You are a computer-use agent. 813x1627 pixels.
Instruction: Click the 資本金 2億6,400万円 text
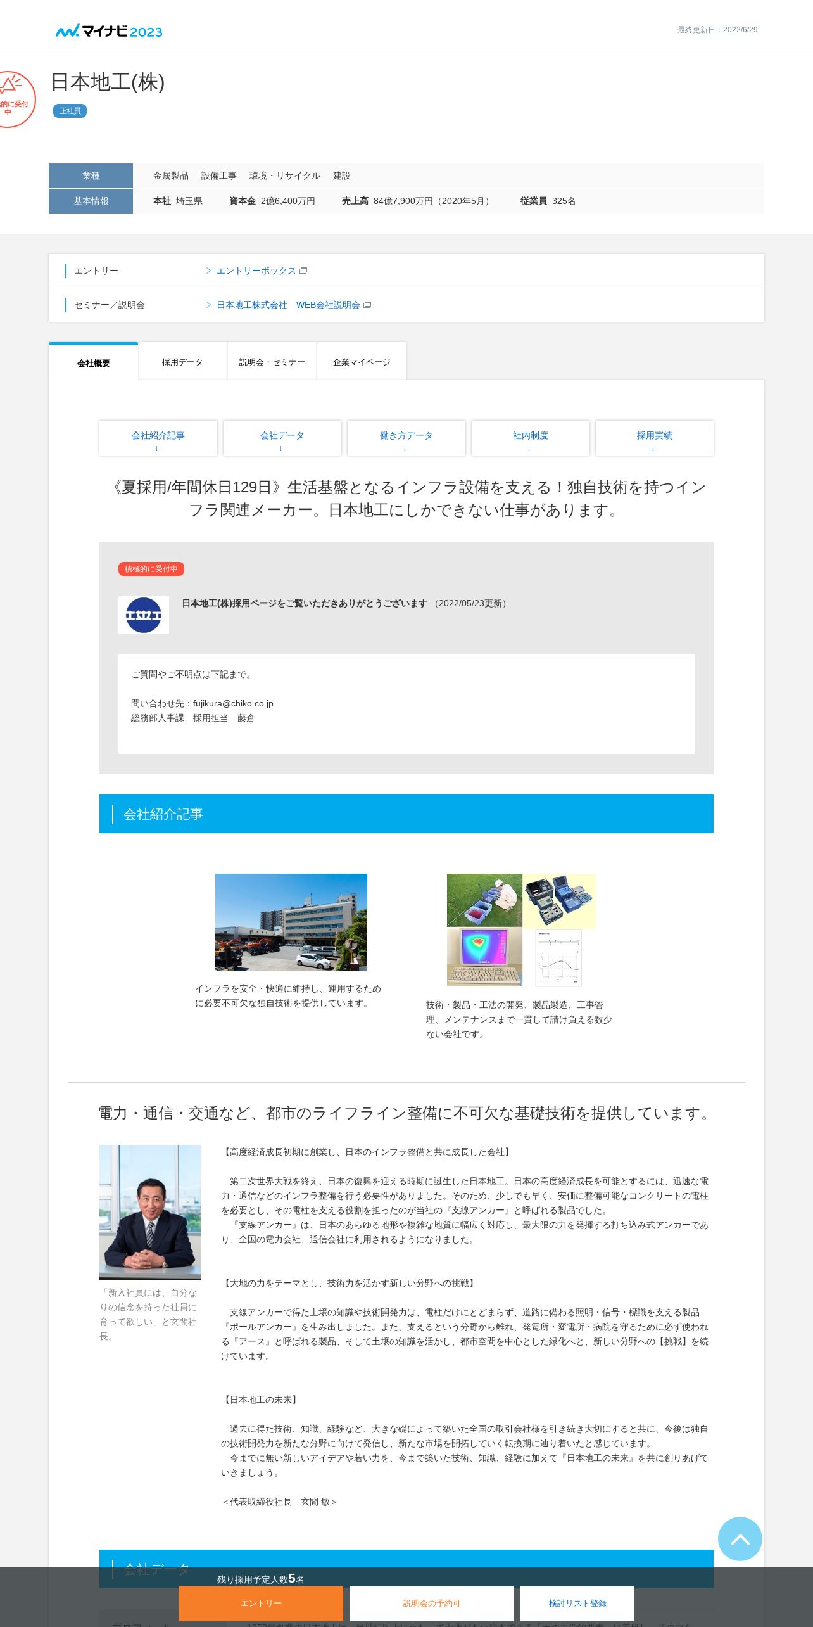point(272,201)
